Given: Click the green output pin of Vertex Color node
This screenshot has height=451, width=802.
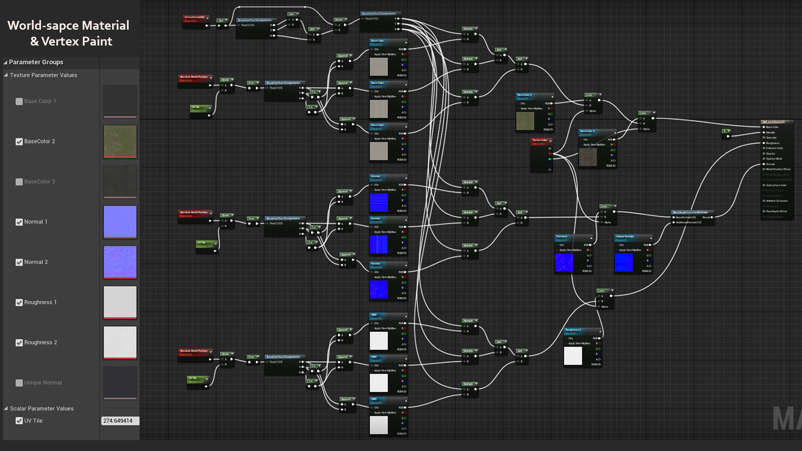Looking at the screenshot, I should pos(550,159).
